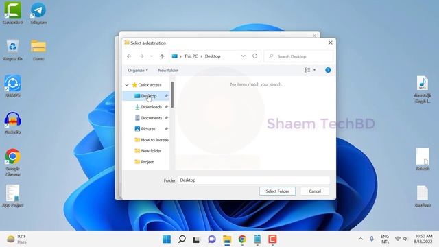This screenshot has width=439, height=247.
Task: Select the App Project desktop file
Action: (x=12, y=196)
